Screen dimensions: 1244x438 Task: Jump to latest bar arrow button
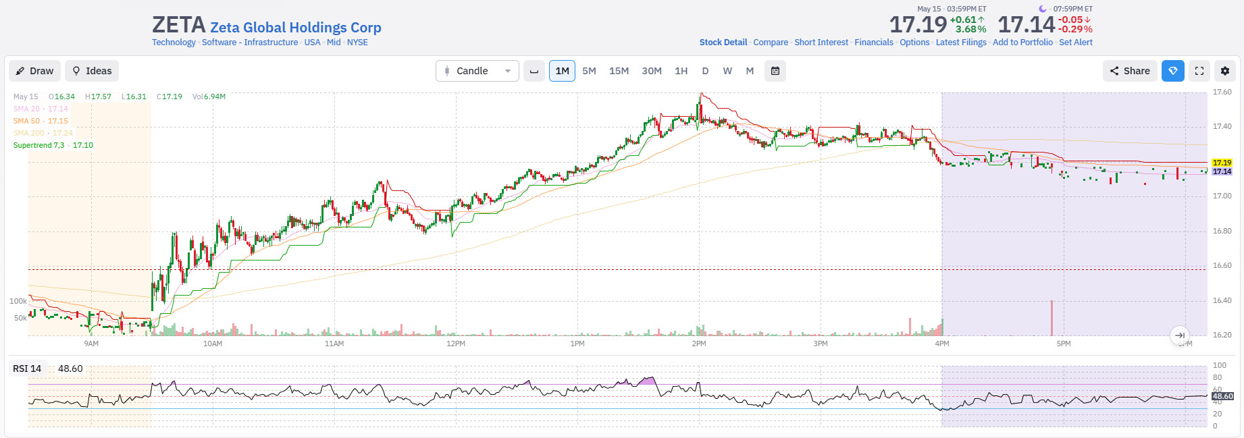pyautogui.click(x=1180, y=335)
